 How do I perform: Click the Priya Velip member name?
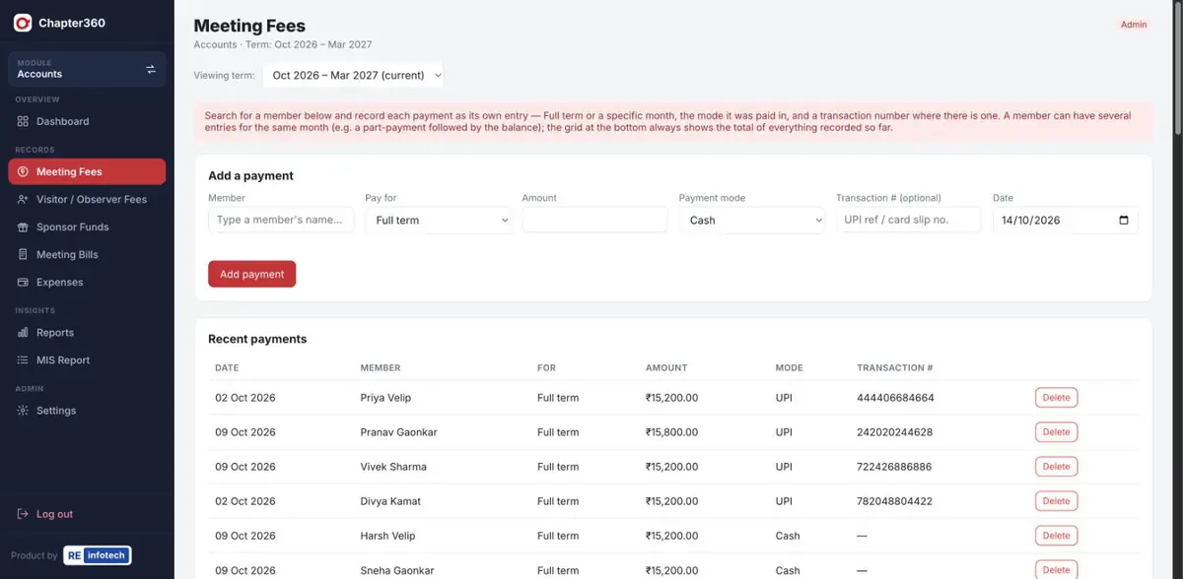386,398
